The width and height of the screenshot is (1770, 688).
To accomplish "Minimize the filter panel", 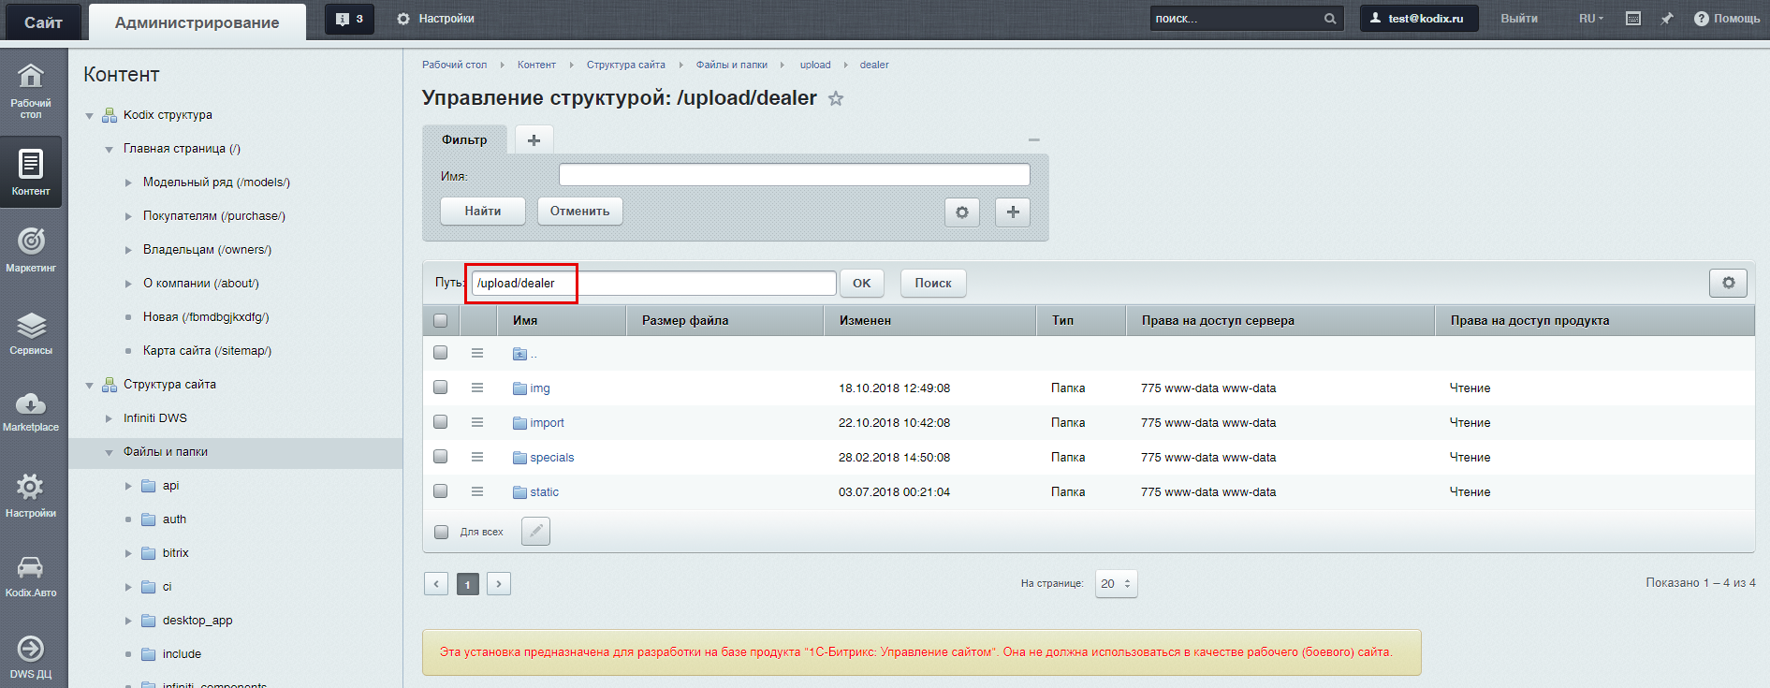I will 1034,139.
